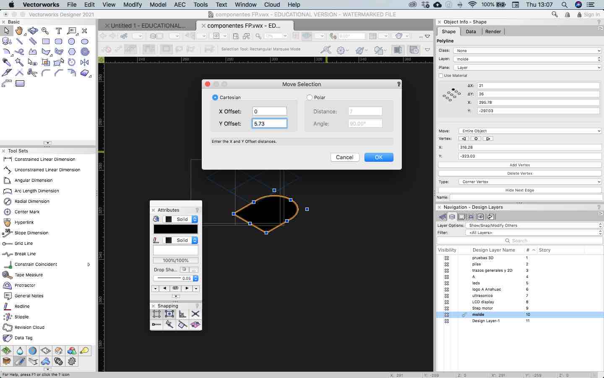Toggle visibility of Design Layer-1
This screenshot has width=604, height=378.
(447, 321)
